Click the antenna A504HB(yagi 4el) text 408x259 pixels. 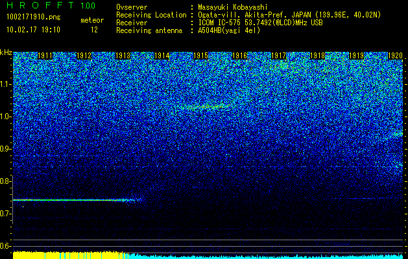(x=229, y=30)
